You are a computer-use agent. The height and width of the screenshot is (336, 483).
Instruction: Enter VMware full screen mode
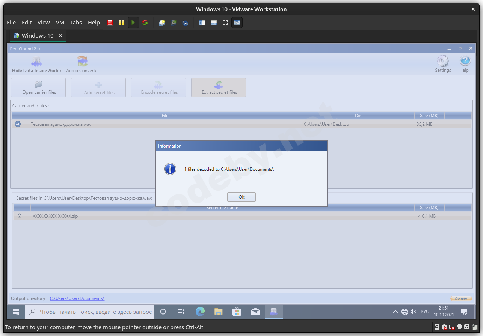225,23
